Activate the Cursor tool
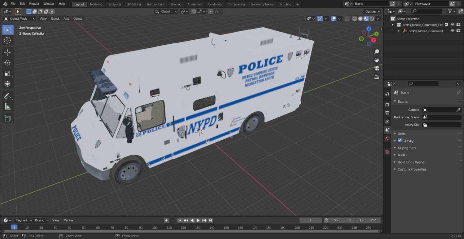 click(7, 40)
